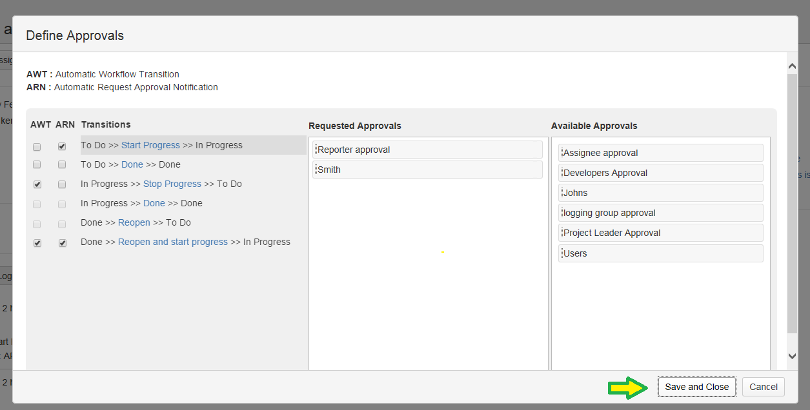Uncheck ARN for To Do Start Progress
This screenshot has height=410, width=810.
(x=62, y=146)
